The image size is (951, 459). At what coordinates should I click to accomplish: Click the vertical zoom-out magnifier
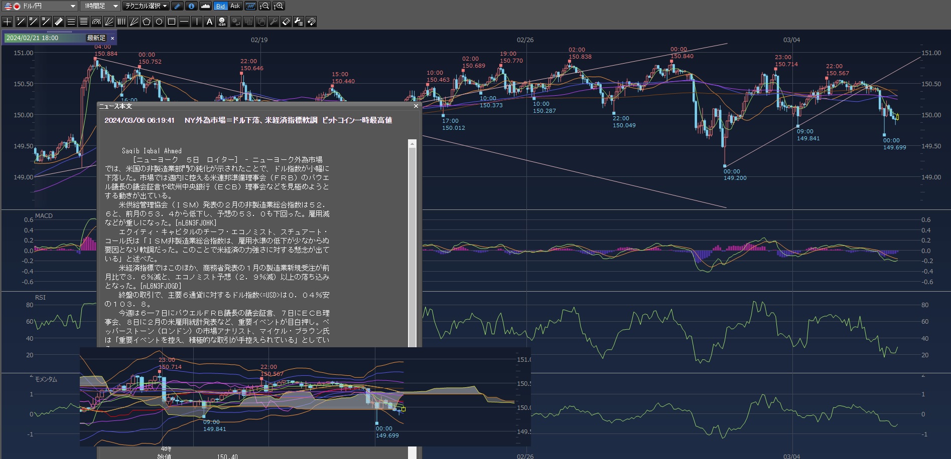click(264, 6)
